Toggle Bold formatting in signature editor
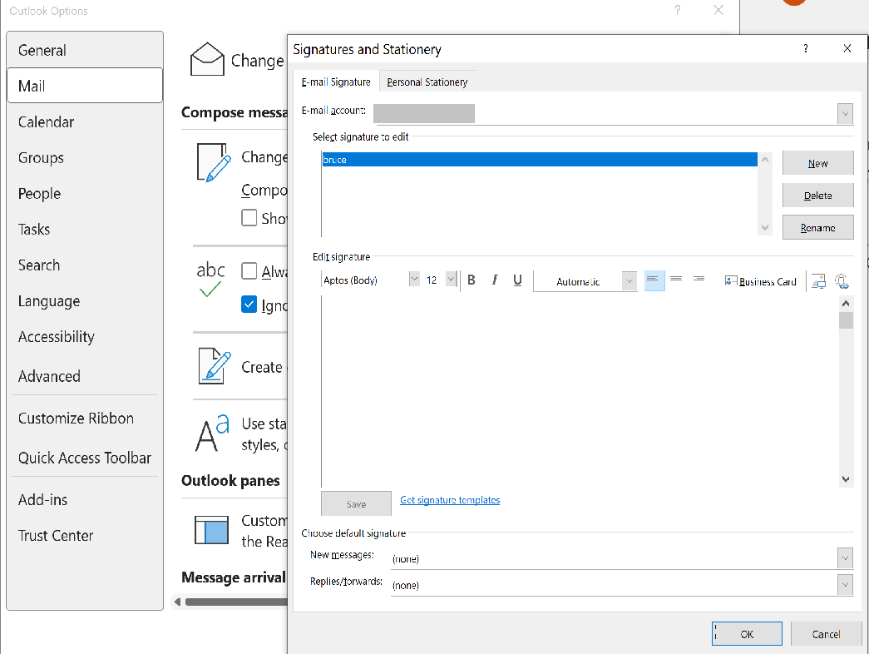Screen dimensions: 869x654 471,280
